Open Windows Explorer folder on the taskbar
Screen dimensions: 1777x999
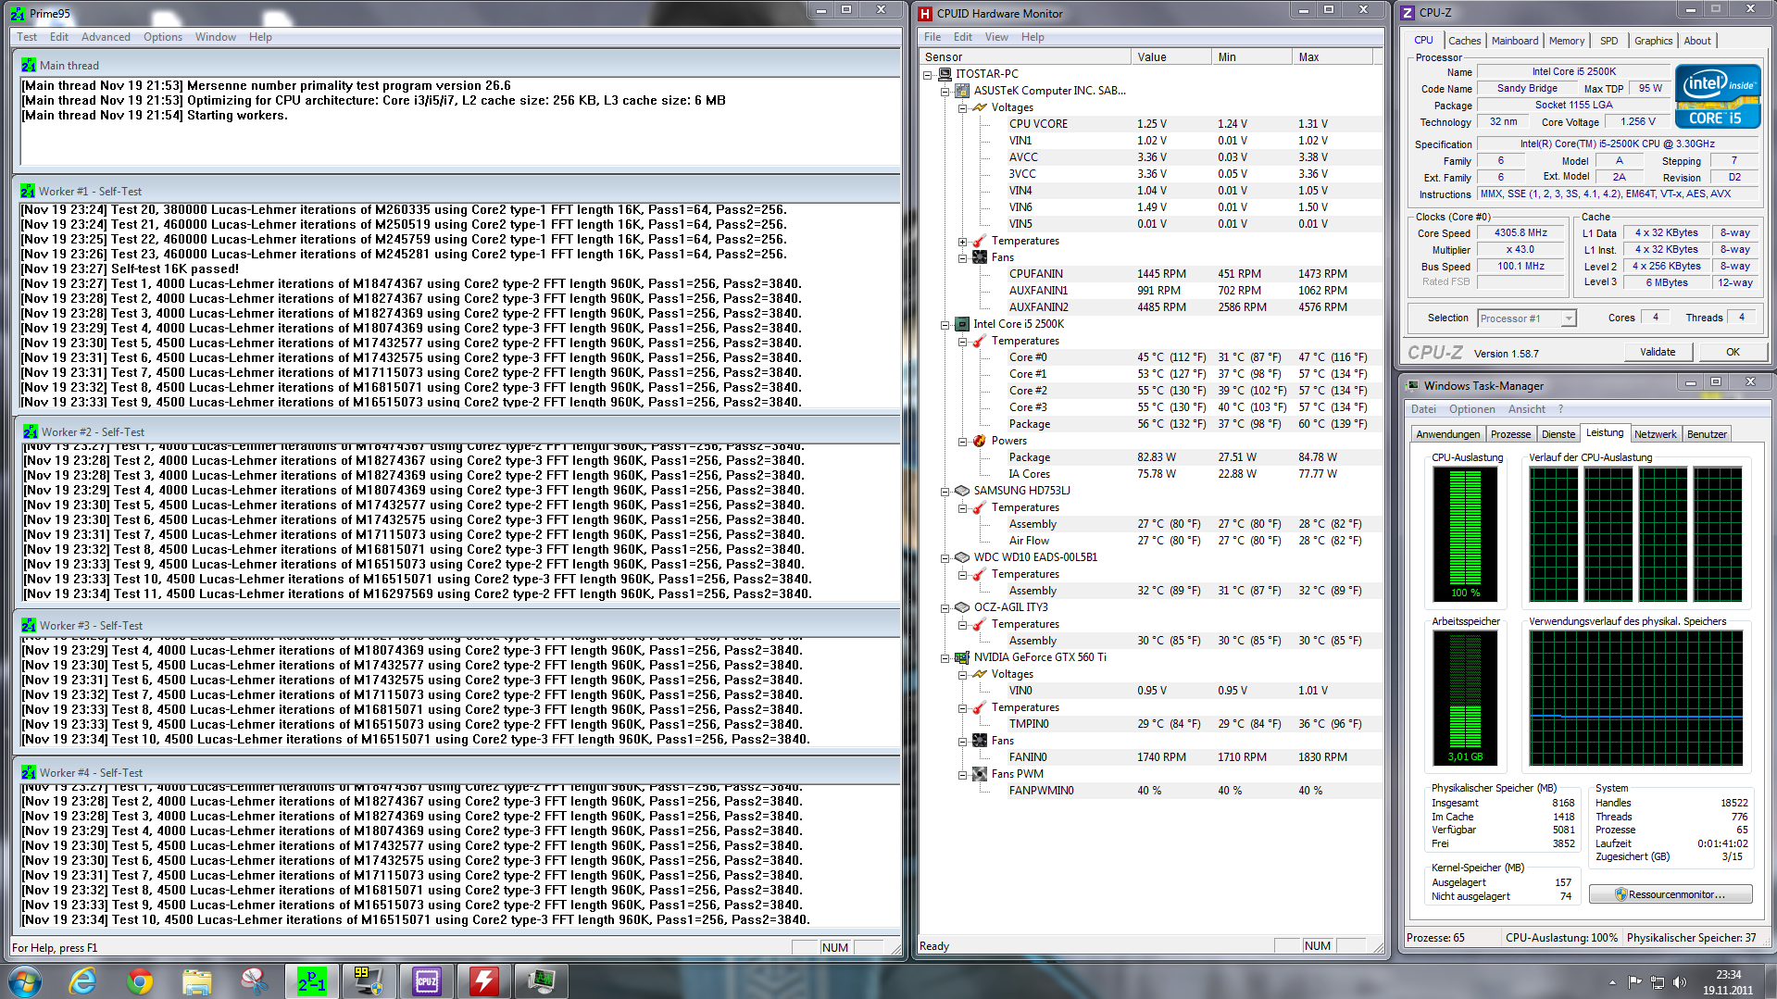pyautogui.click(x=197, y=980)
